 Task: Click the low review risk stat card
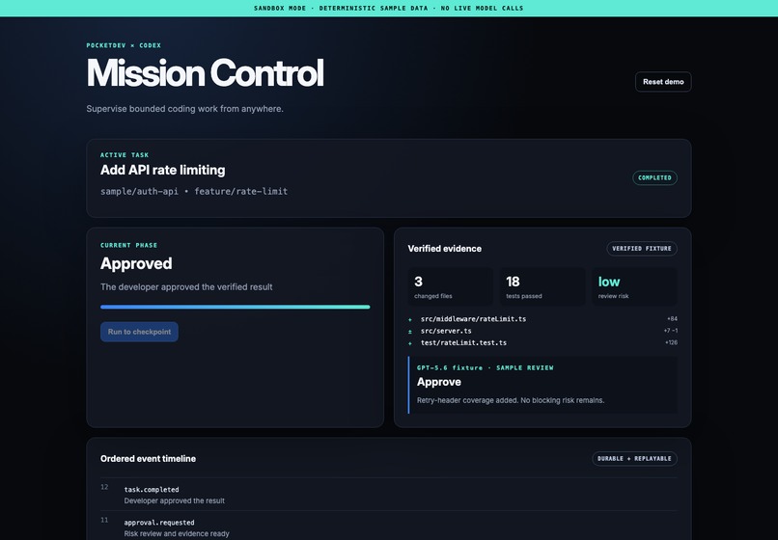[x=634, y=286]
